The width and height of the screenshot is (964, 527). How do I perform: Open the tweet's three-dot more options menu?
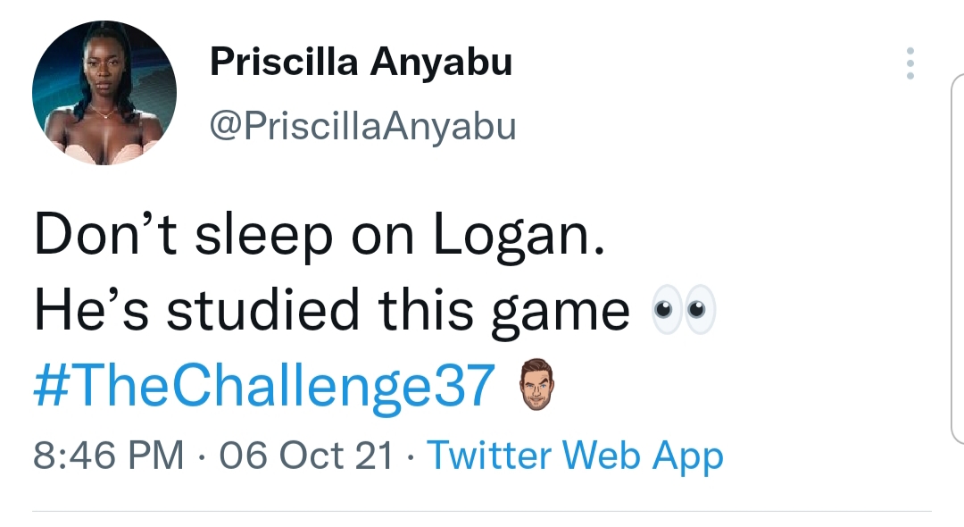(x=910, y=63)
